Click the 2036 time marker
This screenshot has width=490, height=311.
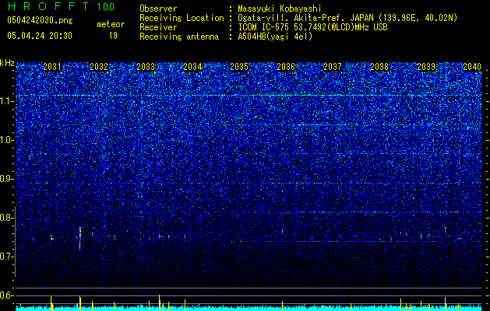286,67
